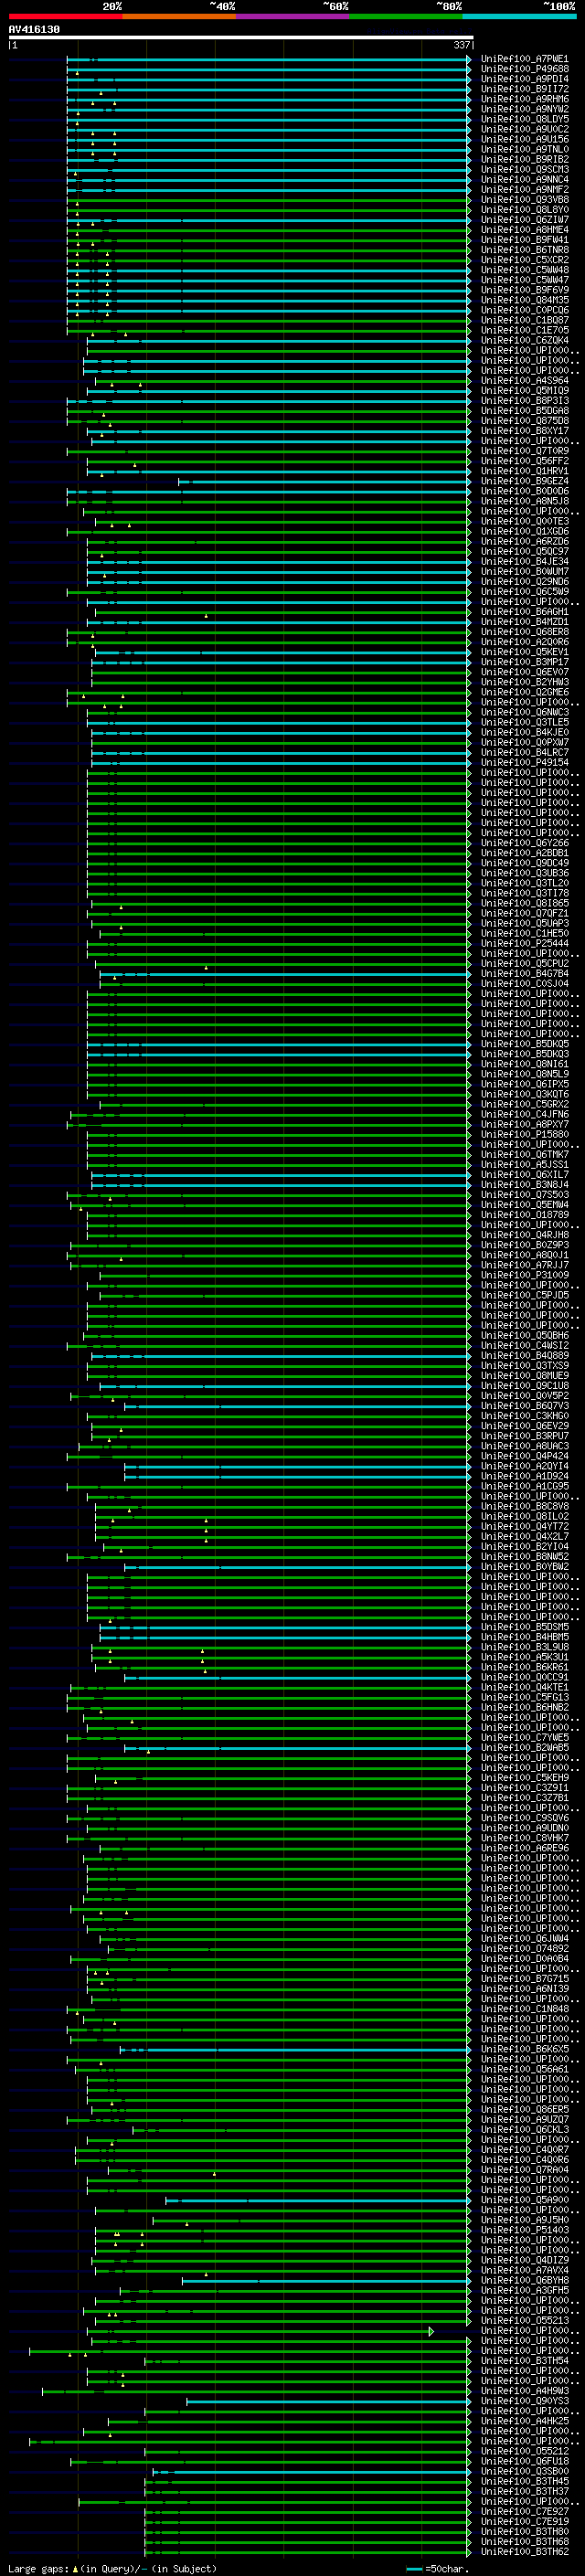Click hit label UniRef100_B9F6V9

[x=524, y=290]
